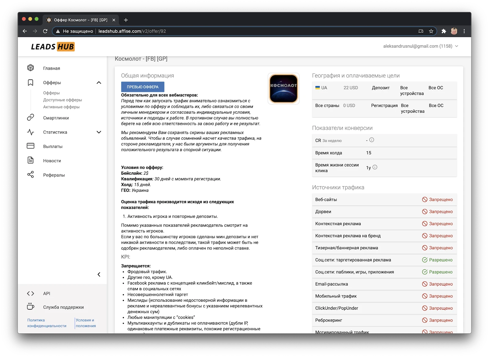Click the Leads Hub logo

coord(53,47)
